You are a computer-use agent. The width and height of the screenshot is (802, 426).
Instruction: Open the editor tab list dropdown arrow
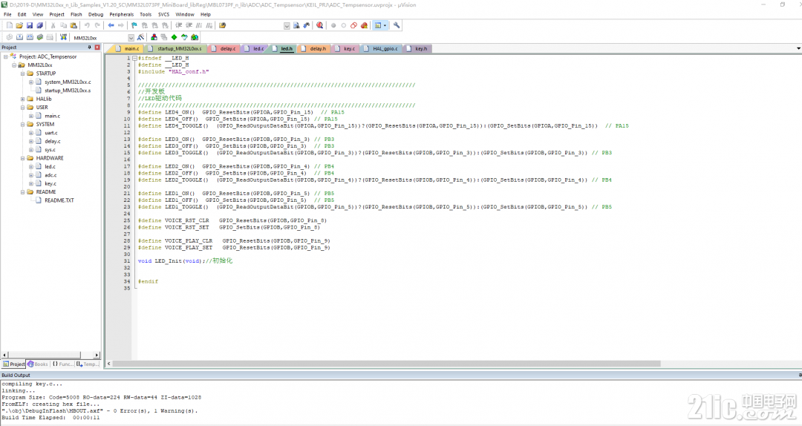tap(798, 48)
